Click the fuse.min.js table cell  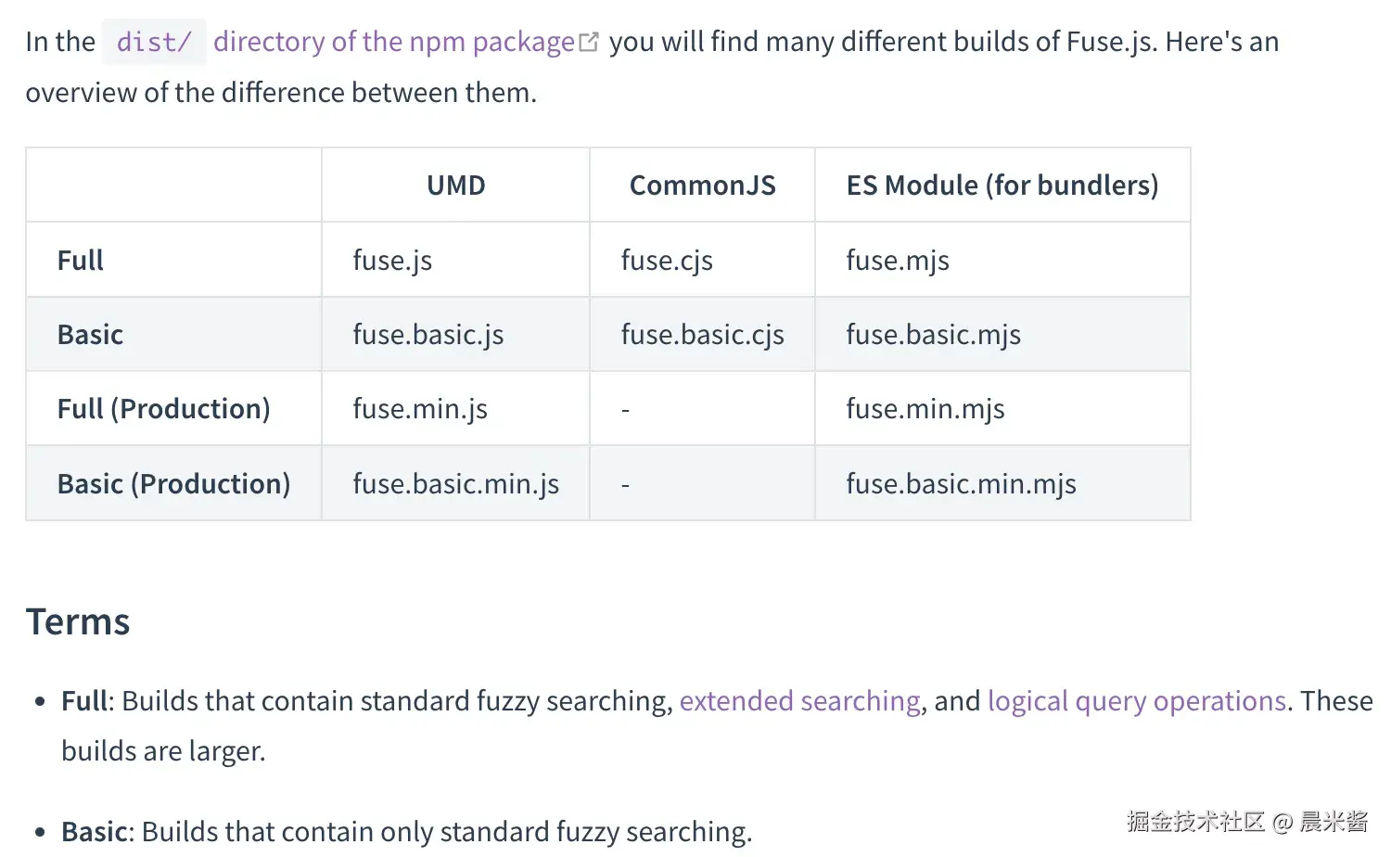tap(419, 409)
